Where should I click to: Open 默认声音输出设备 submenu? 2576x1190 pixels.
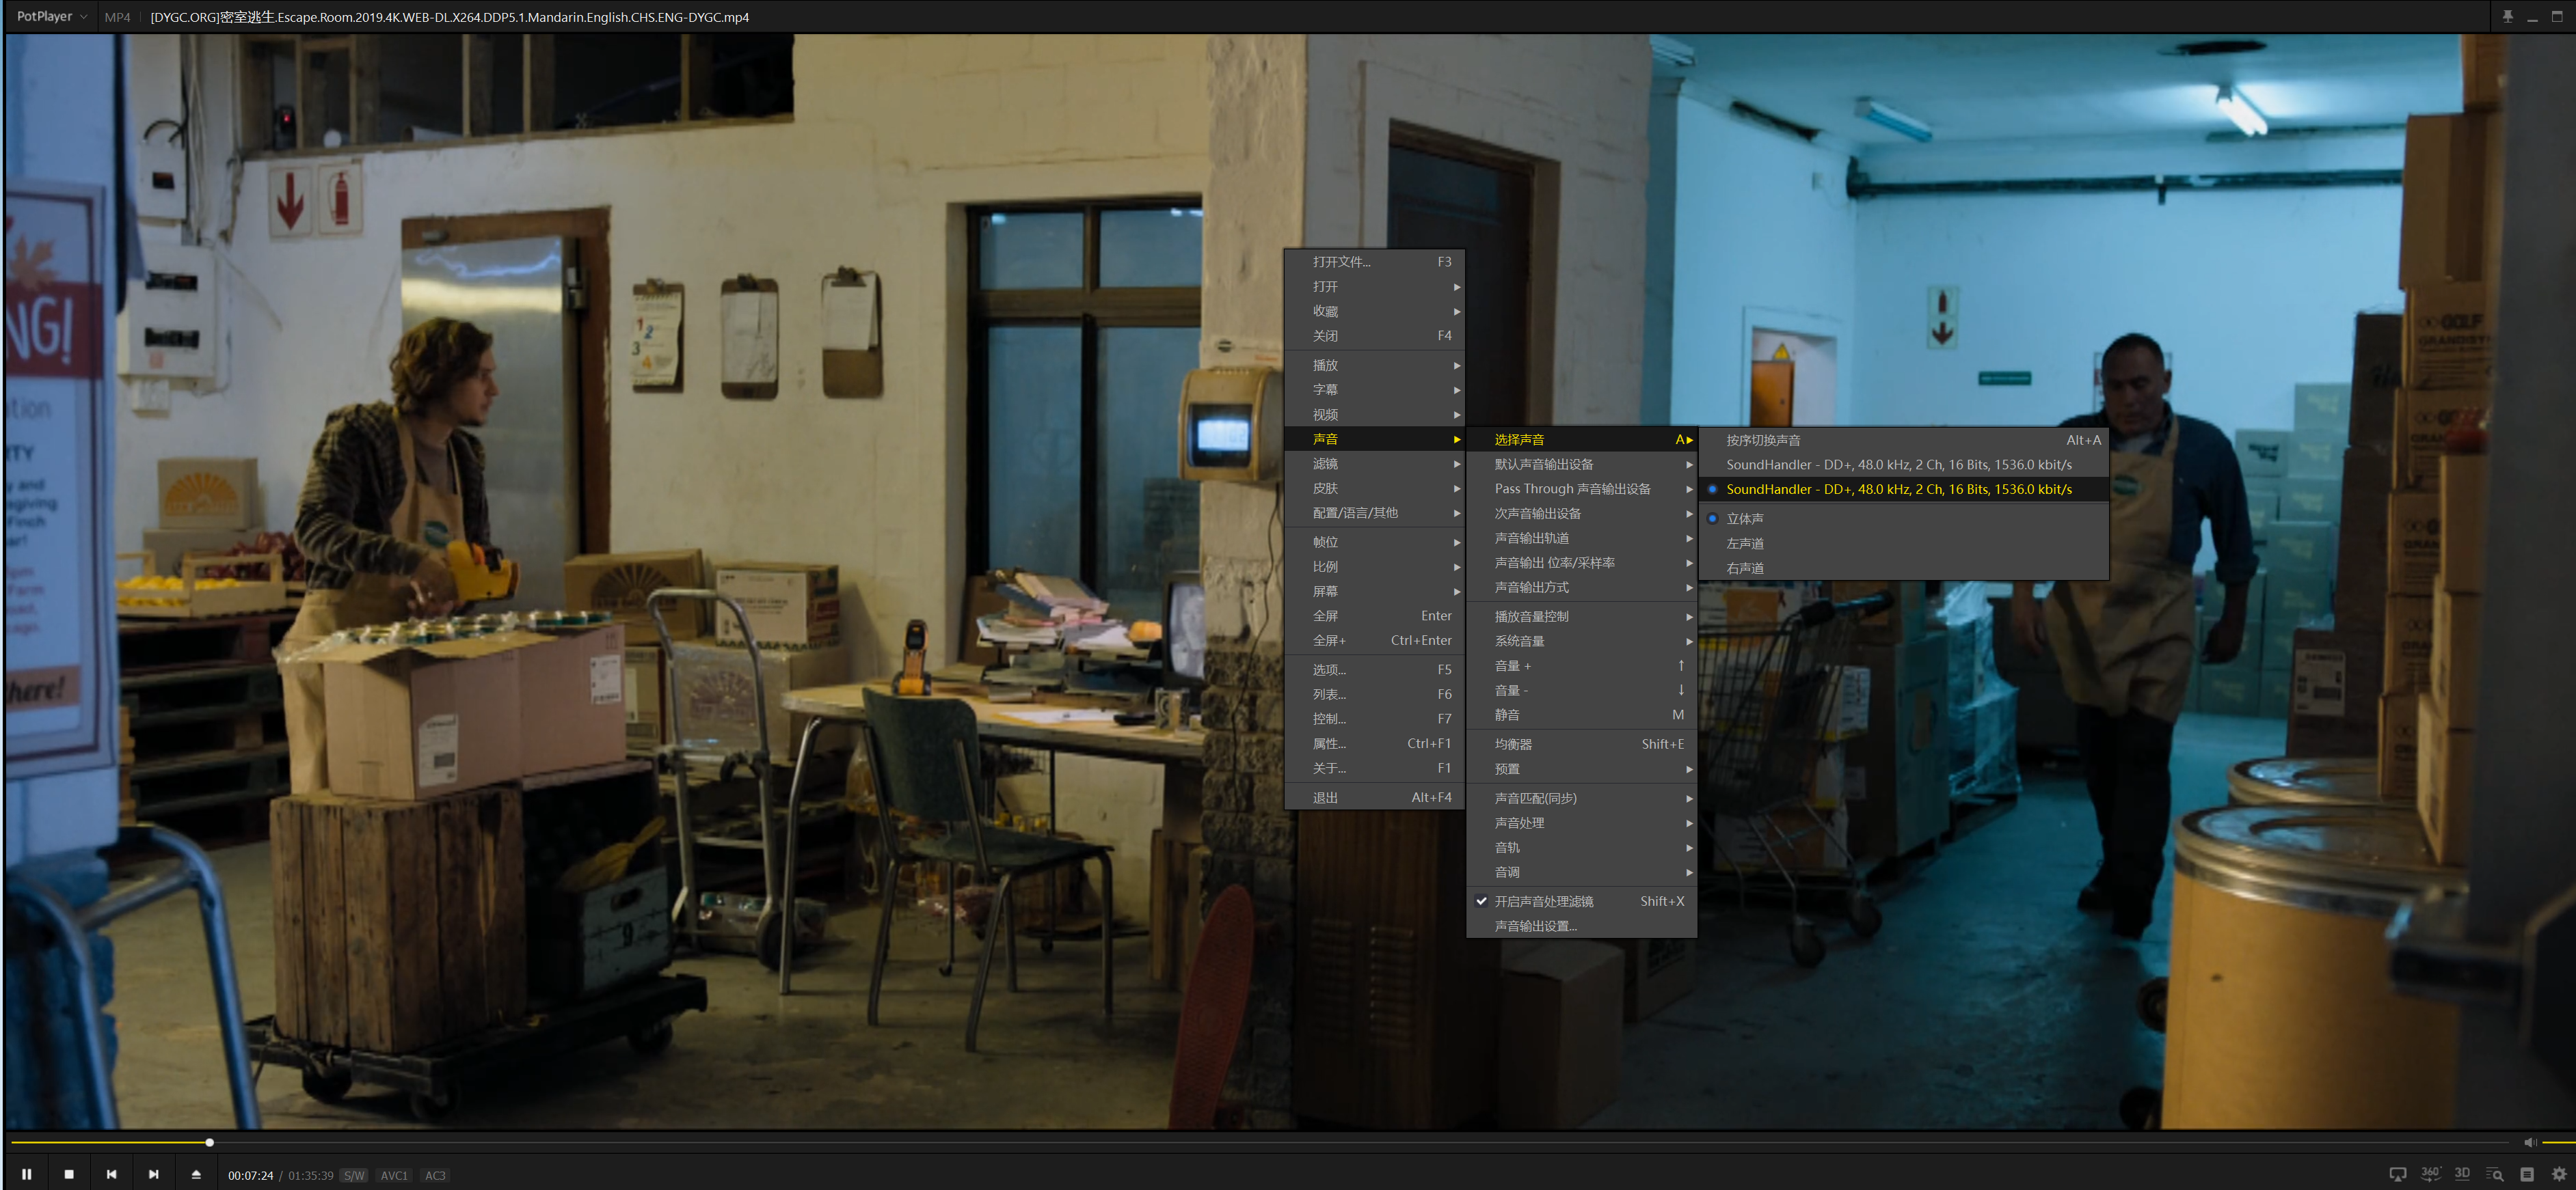pyautogui.click(x=1582, y=465)
